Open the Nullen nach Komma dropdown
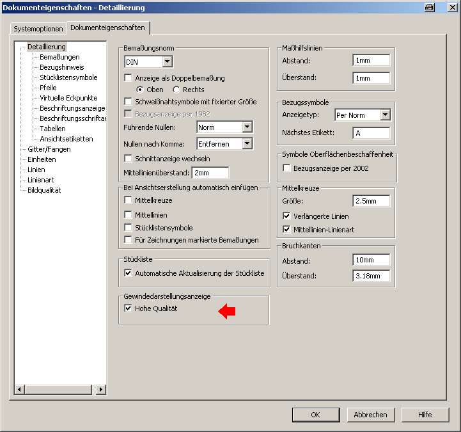Image resolution: width=461 pixels, height=432 pixels. [247, 143]
